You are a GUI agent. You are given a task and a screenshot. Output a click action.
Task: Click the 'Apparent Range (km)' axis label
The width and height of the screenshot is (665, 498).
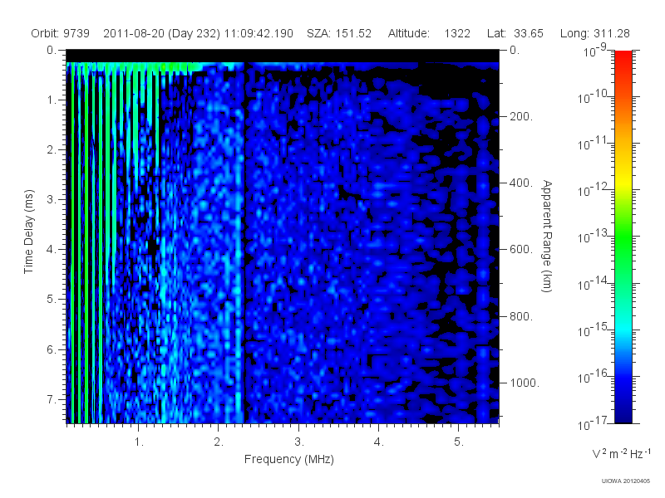click(x=547, y=236)
